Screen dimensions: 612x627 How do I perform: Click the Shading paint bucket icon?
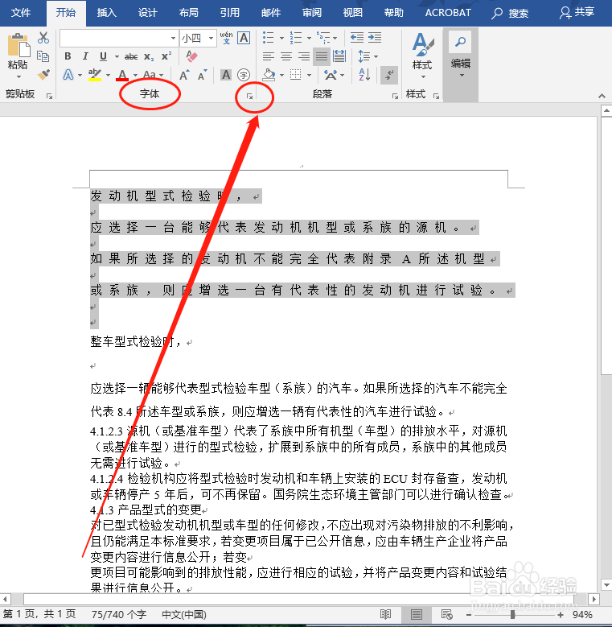269,75
